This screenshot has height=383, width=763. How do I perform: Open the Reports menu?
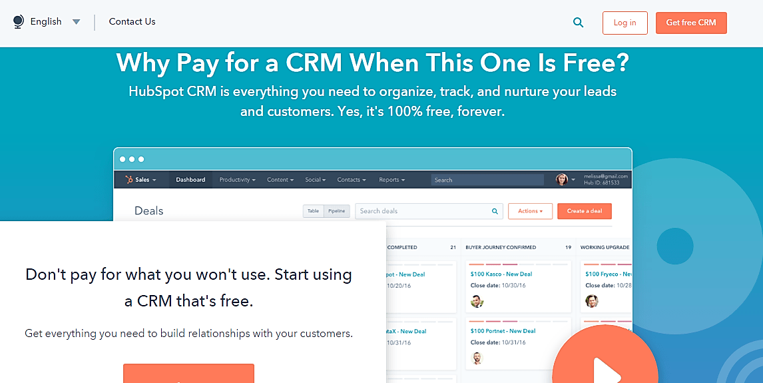pyautogui.click(x=391, y=180)
